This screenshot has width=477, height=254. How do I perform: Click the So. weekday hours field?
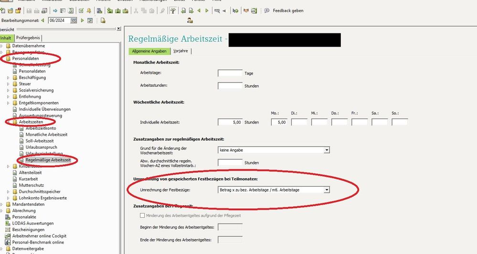[x=400, y=122]
